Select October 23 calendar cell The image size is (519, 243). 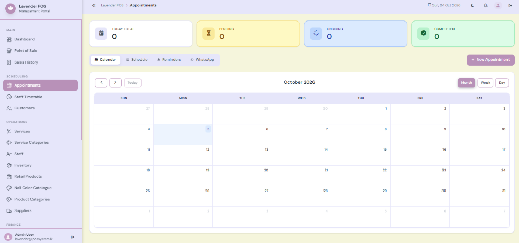click(x=420, y=176)
